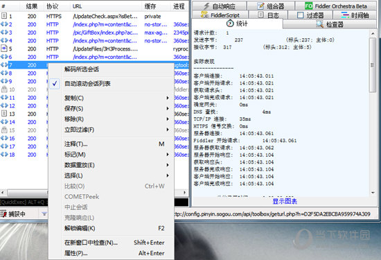Switch to the 日志 tab
The image size is (381, 260).
tap(268, 15)
